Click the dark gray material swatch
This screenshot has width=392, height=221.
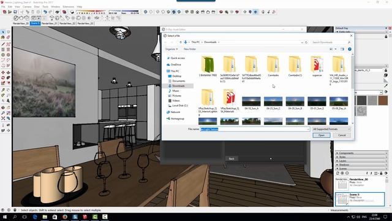point(361,101)
